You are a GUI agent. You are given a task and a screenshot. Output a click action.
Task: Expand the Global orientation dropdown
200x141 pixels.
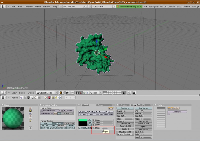[x=96, y=93]
